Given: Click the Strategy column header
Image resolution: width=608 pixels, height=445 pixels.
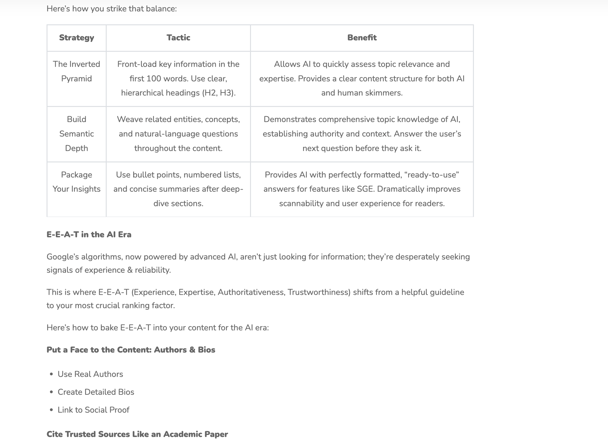Looking at the screenshot, I should tap(76, 38).
